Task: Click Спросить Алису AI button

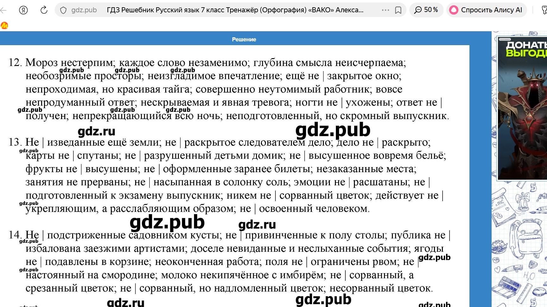Action: click(487, 10)
